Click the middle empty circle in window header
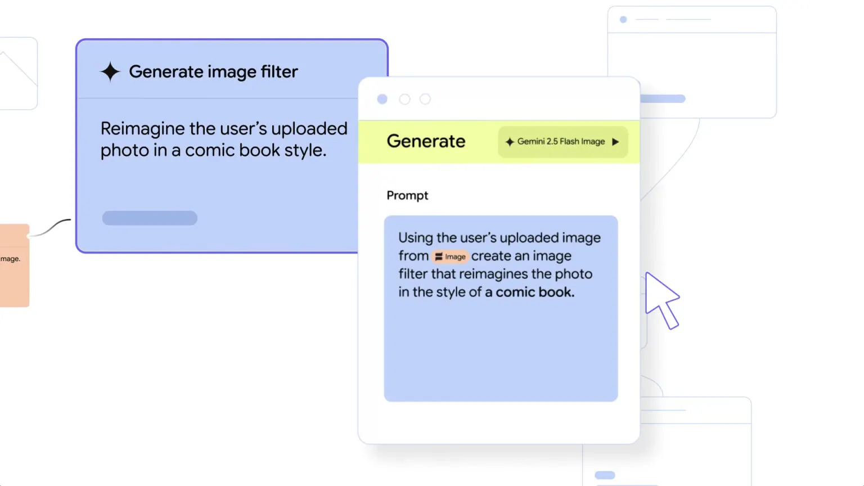 point(404,99)
